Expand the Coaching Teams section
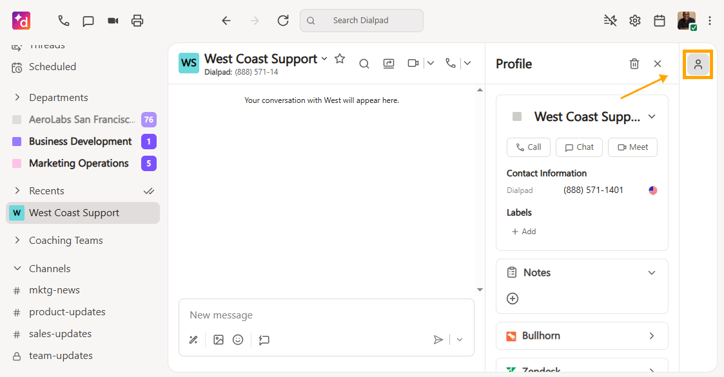This screenshot has width=724, height=377. click(17, 241)
